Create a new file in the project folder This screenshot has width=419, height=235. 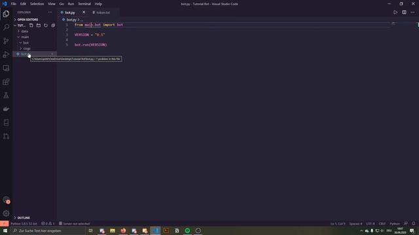31,25
